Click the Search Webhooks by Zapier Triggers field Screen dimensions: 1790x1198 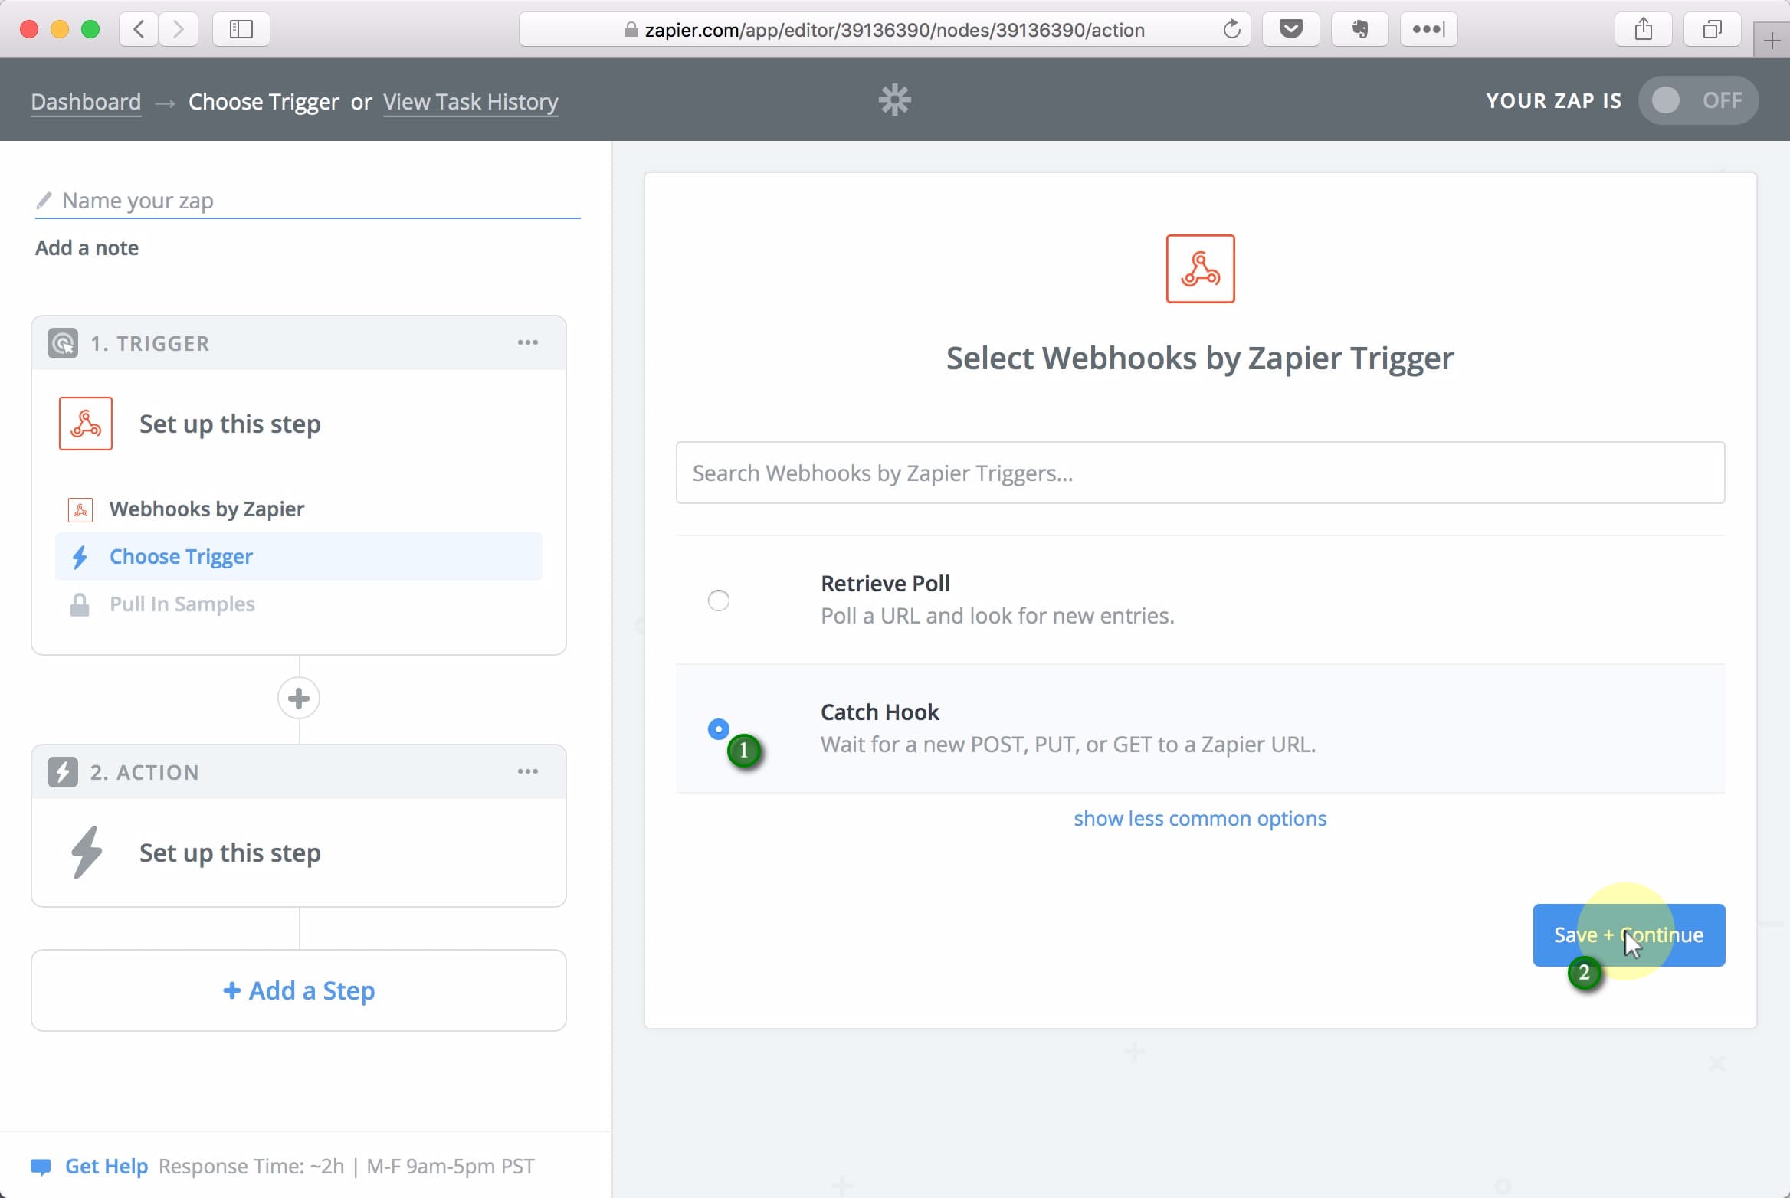click(1199, 473)
